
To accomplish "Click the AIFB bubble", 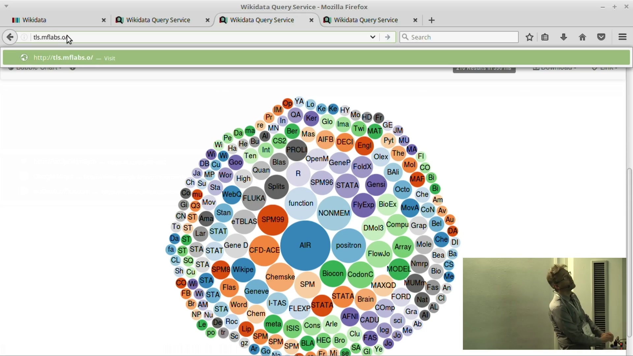I will coord(325,139).
